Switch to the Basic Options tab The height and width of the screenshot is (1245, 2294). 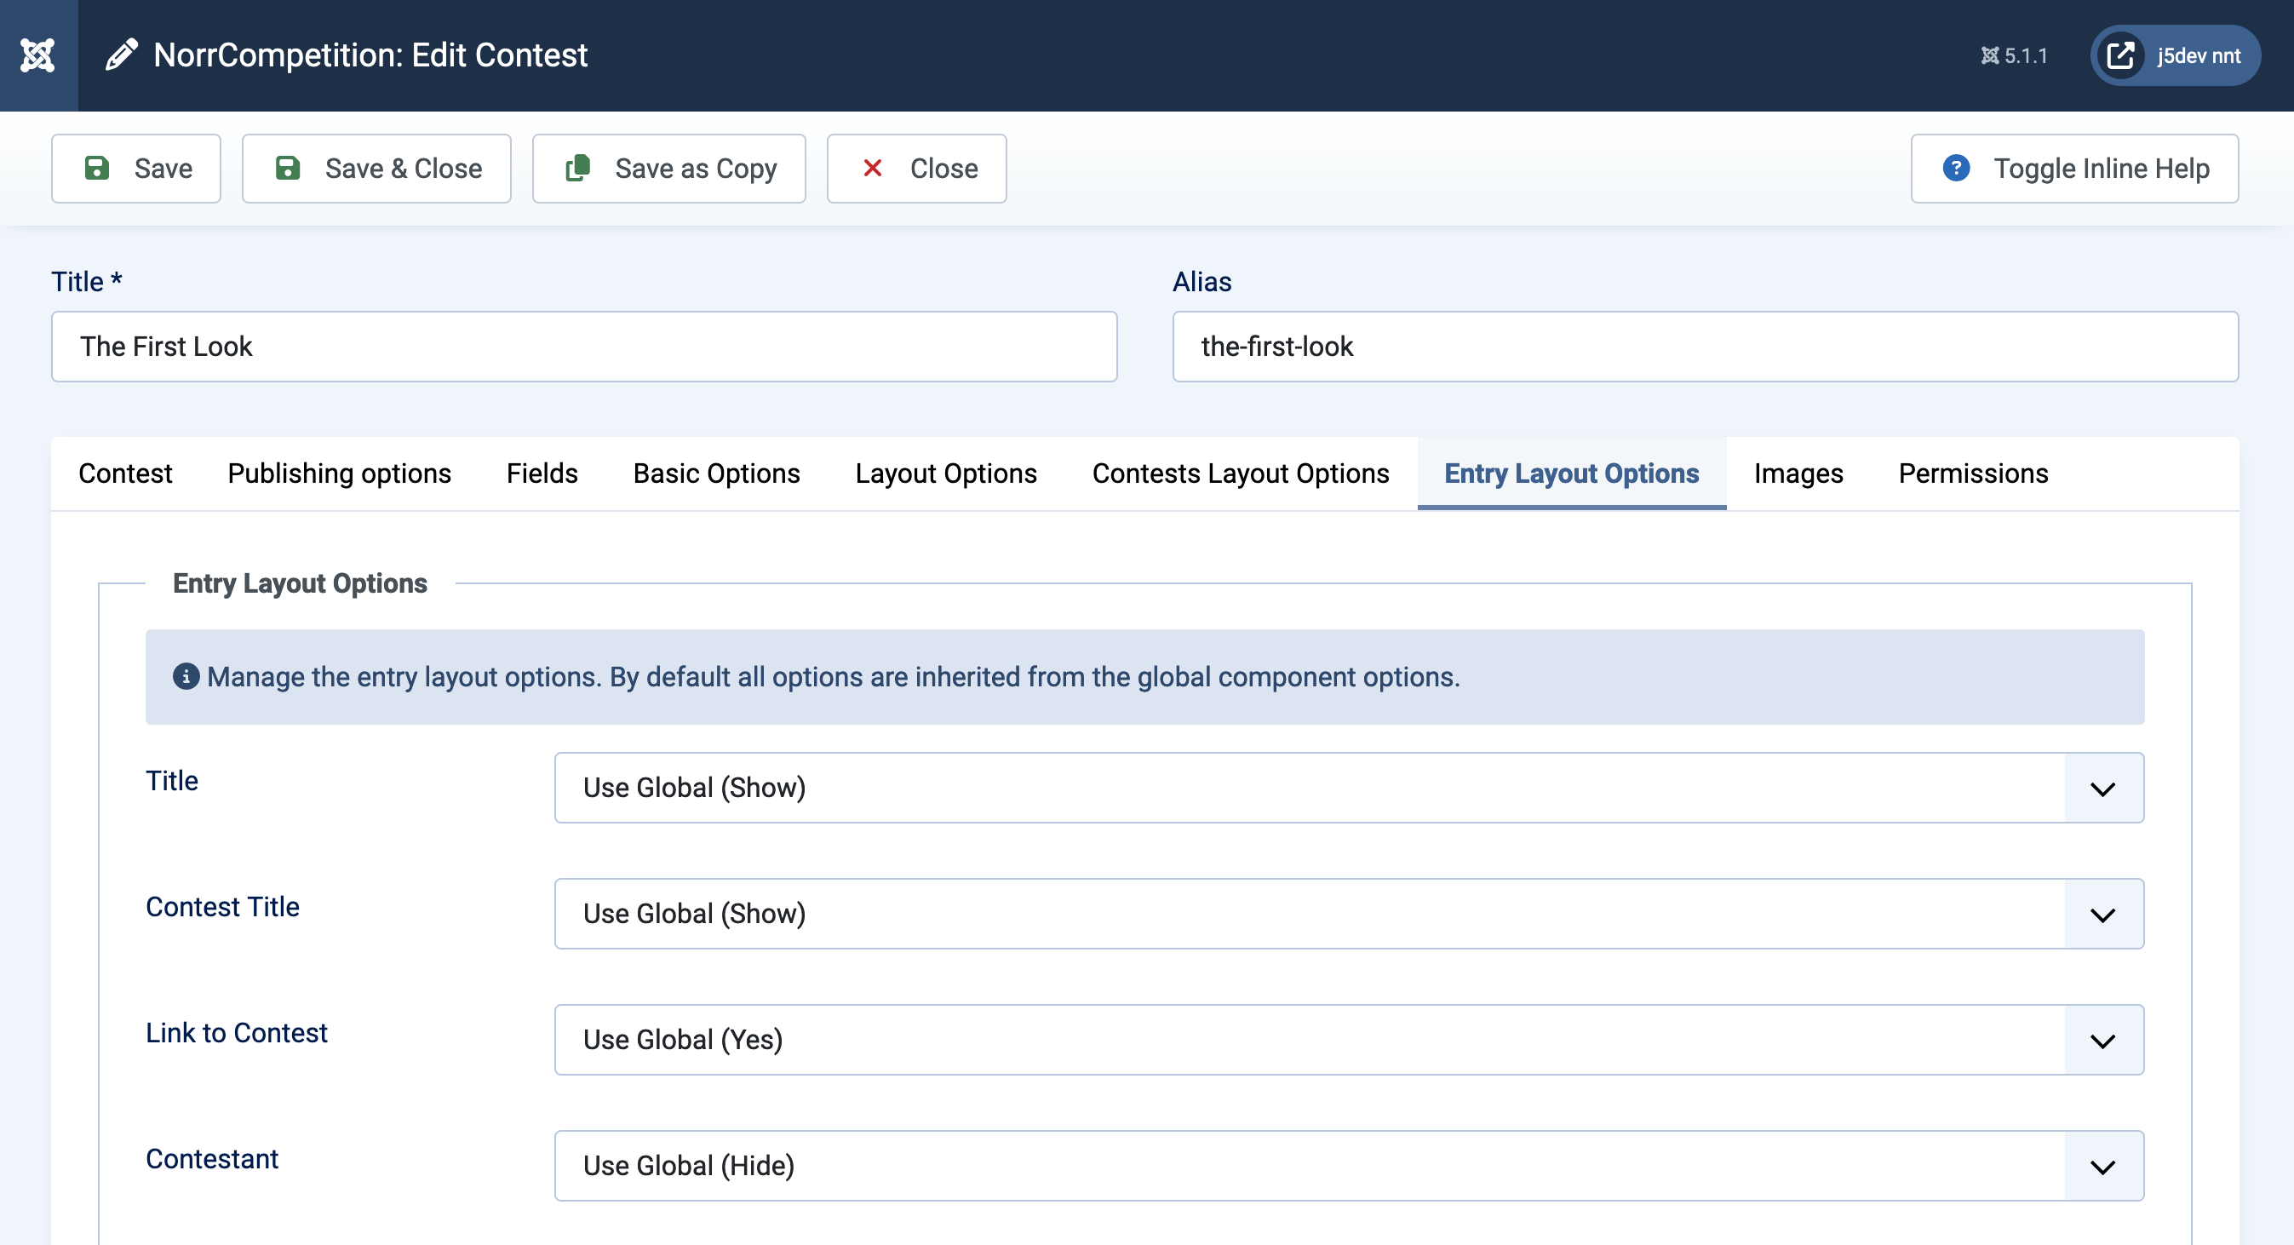point(717,473)
